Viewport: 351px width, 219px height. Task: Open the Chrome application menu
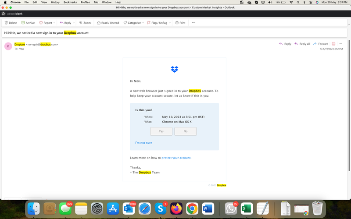(15, 2)
